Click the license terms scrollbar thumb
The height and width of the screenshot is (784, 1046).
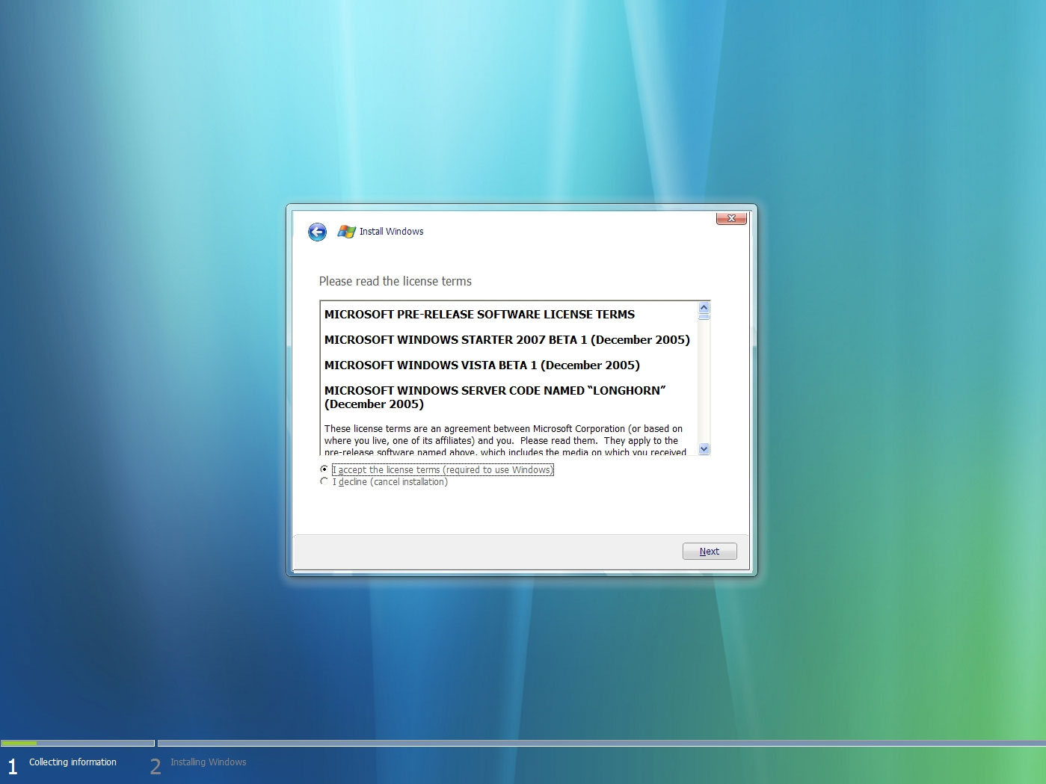pos(704,317)
